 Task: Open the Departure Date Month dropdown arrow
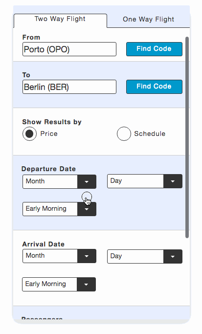tap(87, 182)
